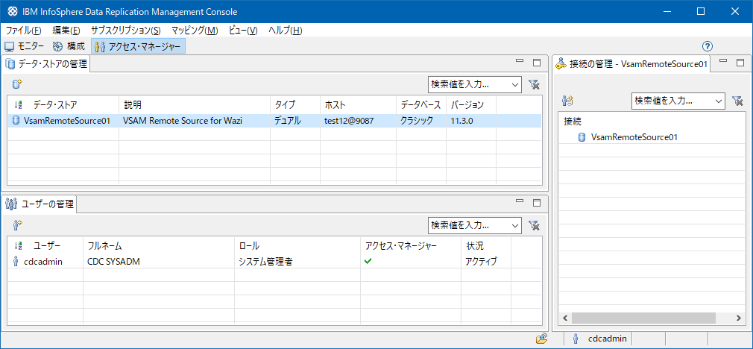Select the Access Manager perspective (アクセス・マネージャー)
753x349 pixels.
click(x=138, y=46)
